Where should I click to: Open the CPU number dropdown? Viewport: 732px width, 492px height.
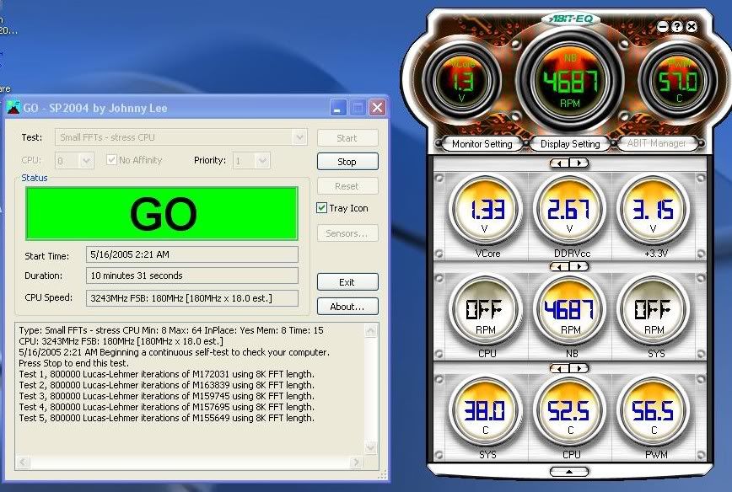[x=86, y=161]
